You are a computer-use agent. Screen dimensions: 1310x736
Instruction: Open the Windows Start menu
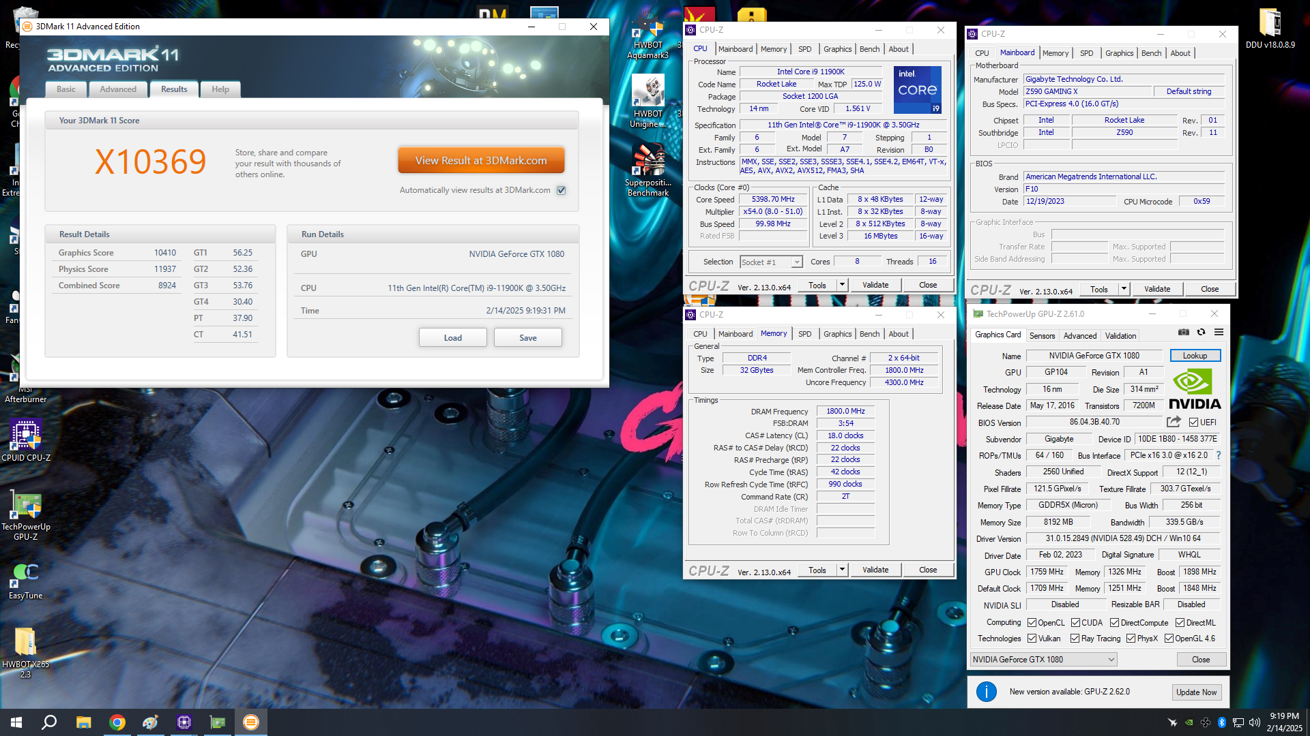point(16,722)
